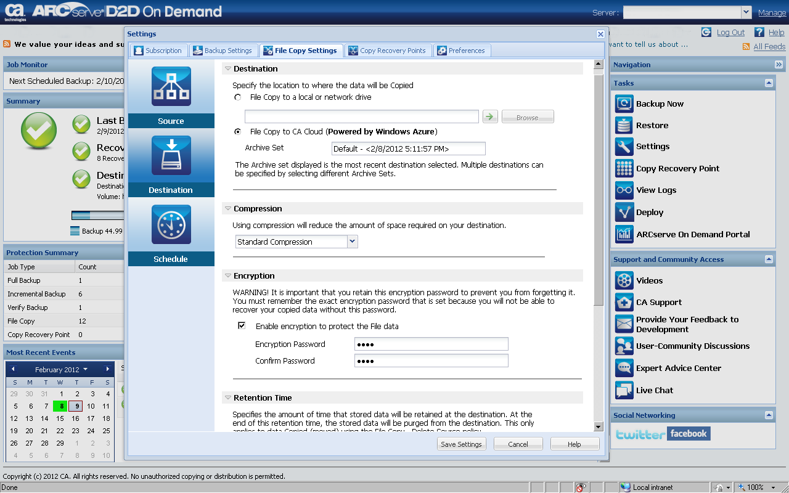Collapse the Navigation pane with double arrows
The height and width of the screenshot is (493, 789).
click(779, 65)
